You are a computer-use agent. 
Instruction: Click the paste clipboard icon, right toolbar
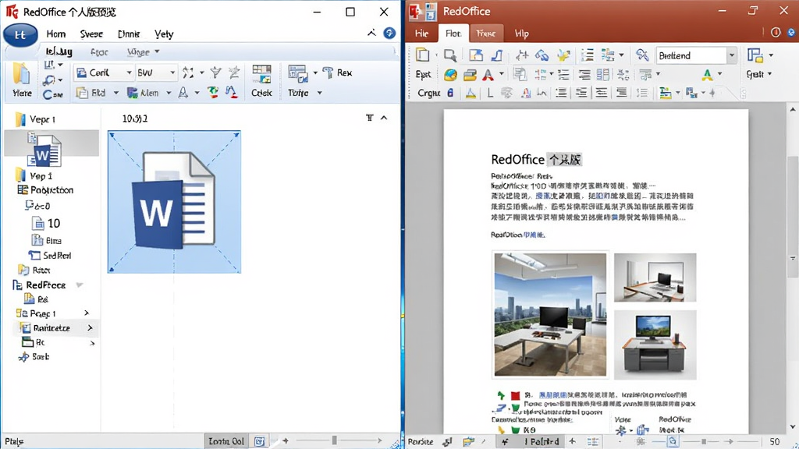tap(422, 55)
